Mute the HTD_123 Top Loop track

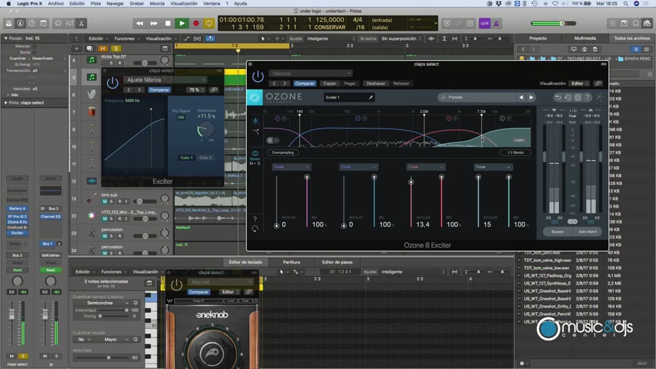[x=105, y=219]
